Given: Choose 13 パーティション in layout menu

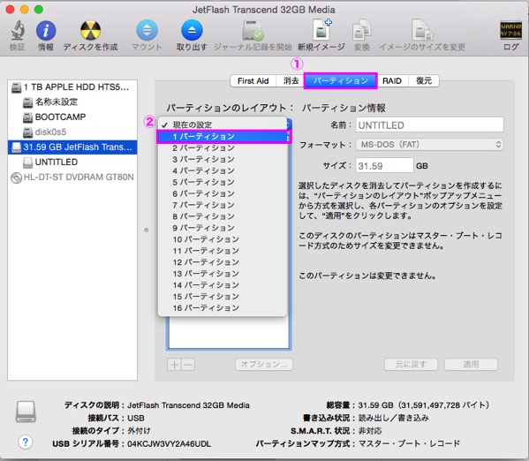Looking at the screenshot, I should click(223, 274).
